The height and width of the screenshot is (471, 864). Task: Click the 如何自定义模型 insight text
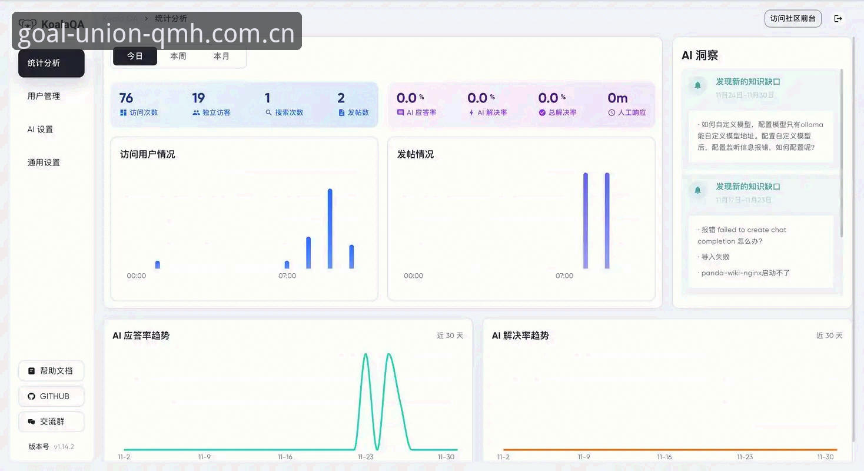click(760, 136)
